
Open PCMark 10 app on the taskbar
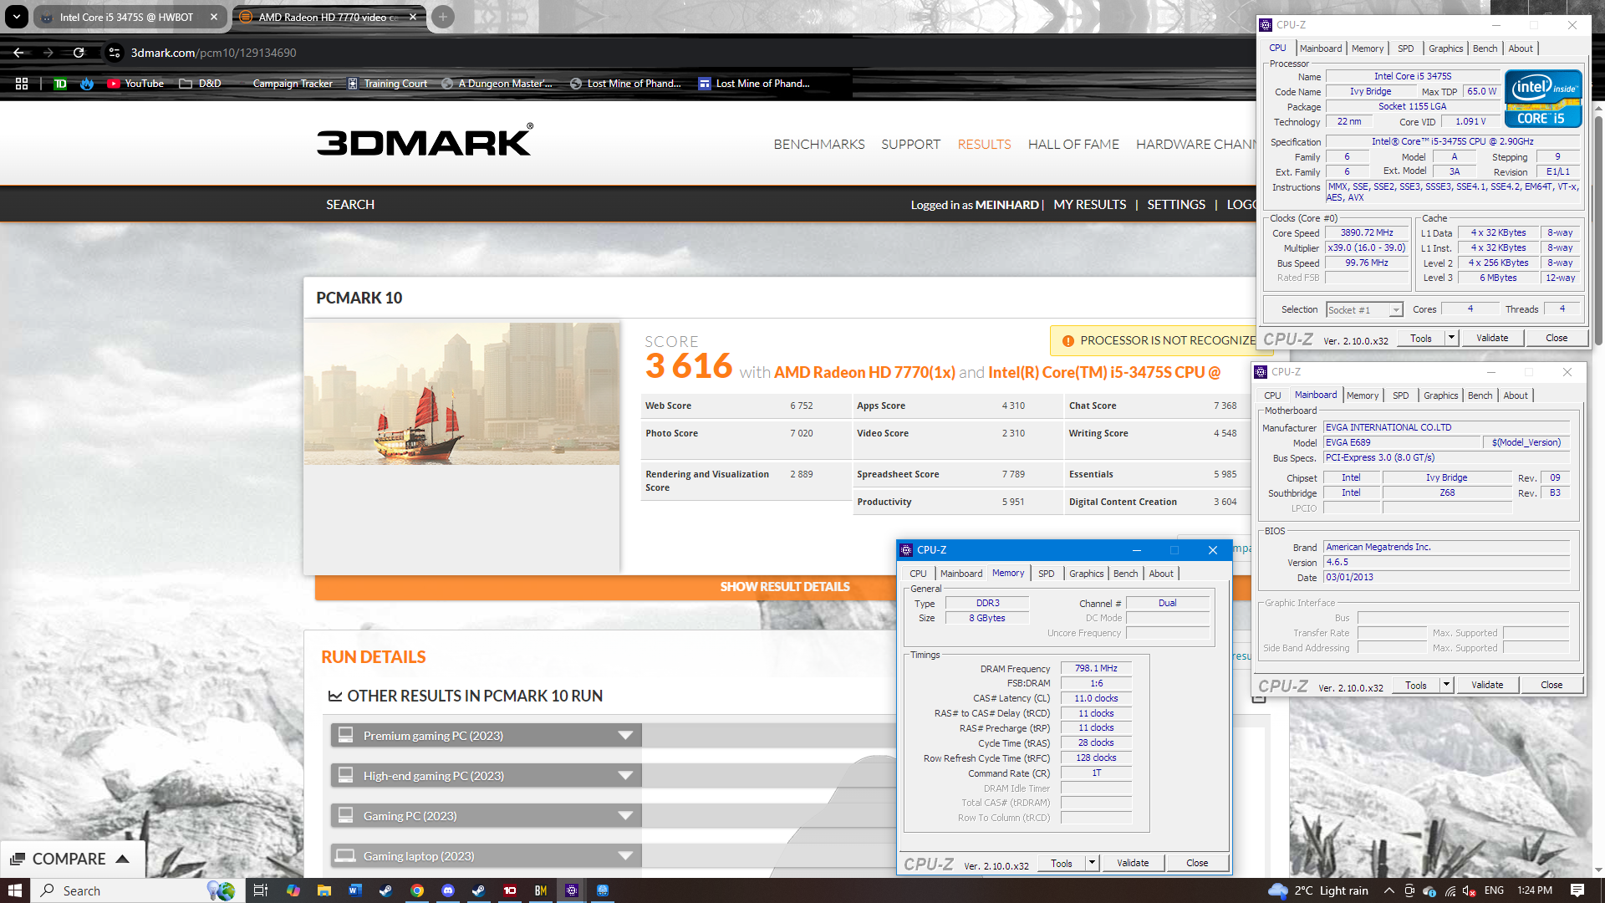tap(510, 890)
